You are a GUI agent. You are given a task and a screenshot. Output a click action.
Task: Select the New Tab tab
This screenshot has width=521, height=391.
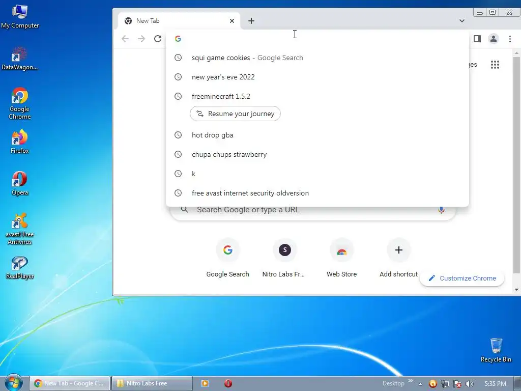coord(179,21)
